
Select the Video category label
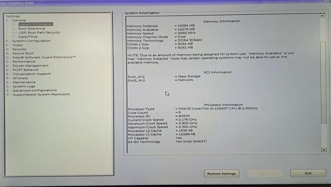tap(18, 45)
